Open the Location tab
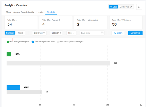 (x=40, y=12)
